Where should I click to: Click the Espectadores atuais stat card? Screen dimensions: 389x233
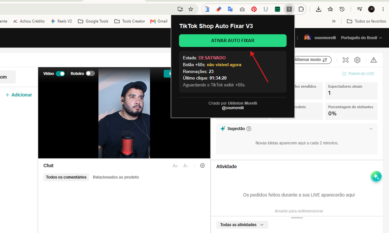(351, 91)
